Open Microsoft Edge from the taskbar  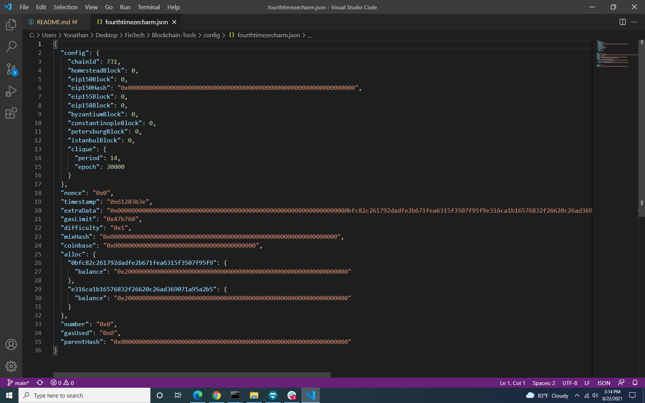[198, 395]
